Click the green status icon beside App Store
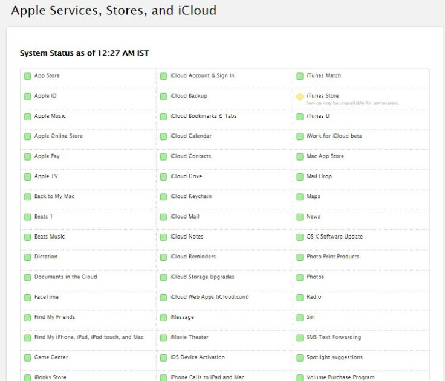The height and width of the screenshot is (381, 445). pyautogui.click(x=28, y=76)
